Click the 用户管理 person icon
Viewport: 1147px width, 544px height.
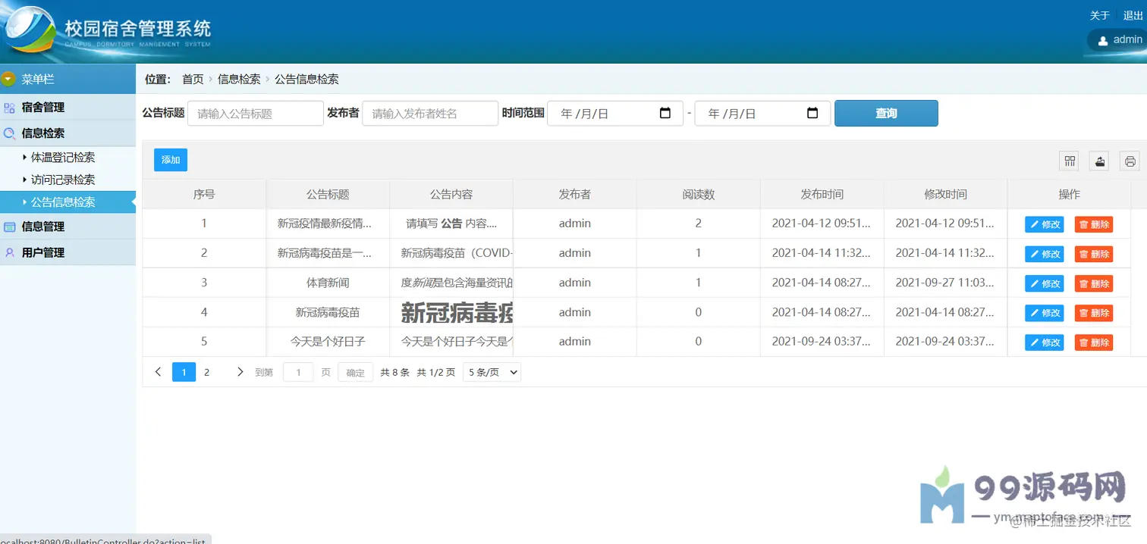[x=10, y=252]
